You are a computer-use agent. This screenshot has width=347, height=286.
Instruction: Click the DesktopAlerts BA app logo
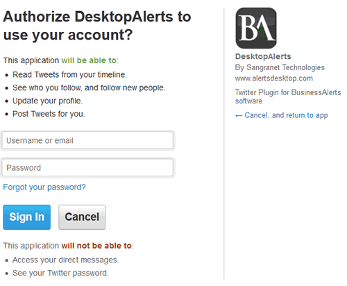(256, 28)
